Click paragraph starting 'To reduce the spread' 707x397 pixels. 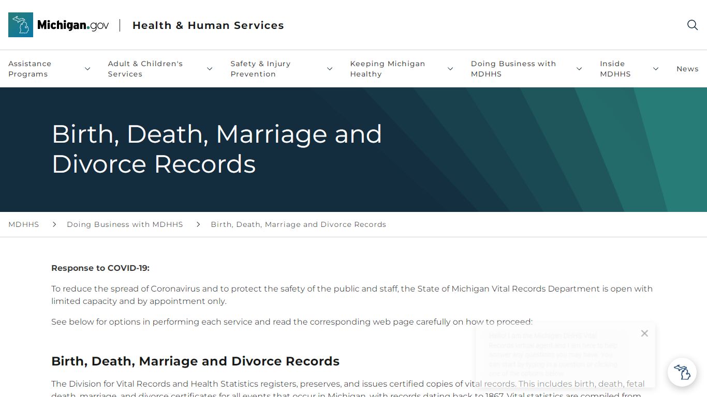point(352,295)
